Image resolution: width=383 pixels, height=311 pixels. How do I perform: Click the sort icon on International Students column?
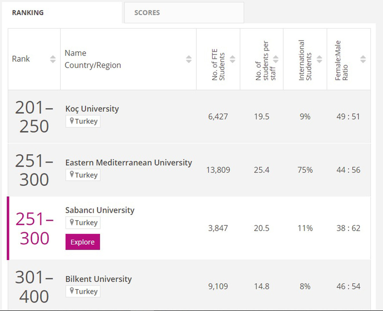tap(319, 59)
